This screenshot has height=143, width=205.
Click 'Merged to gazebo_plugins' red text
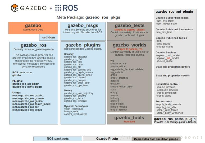coord(130,30)
